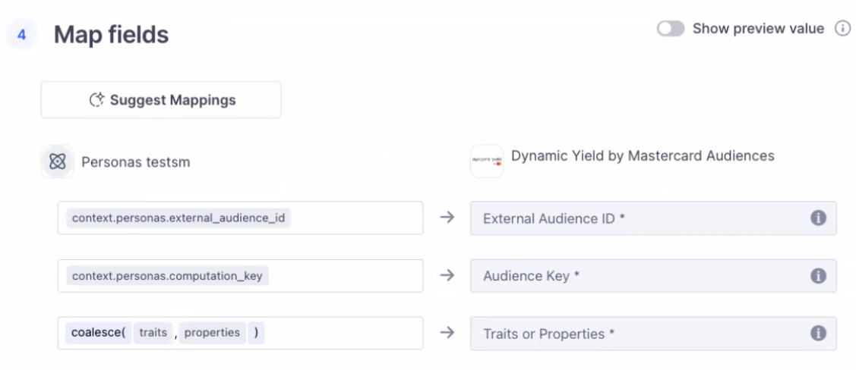The height and width of the screenshot is (370, 856).
Task: Open info icon in Audience Key field
Action: pyautogui.click(x=818, y=276)
